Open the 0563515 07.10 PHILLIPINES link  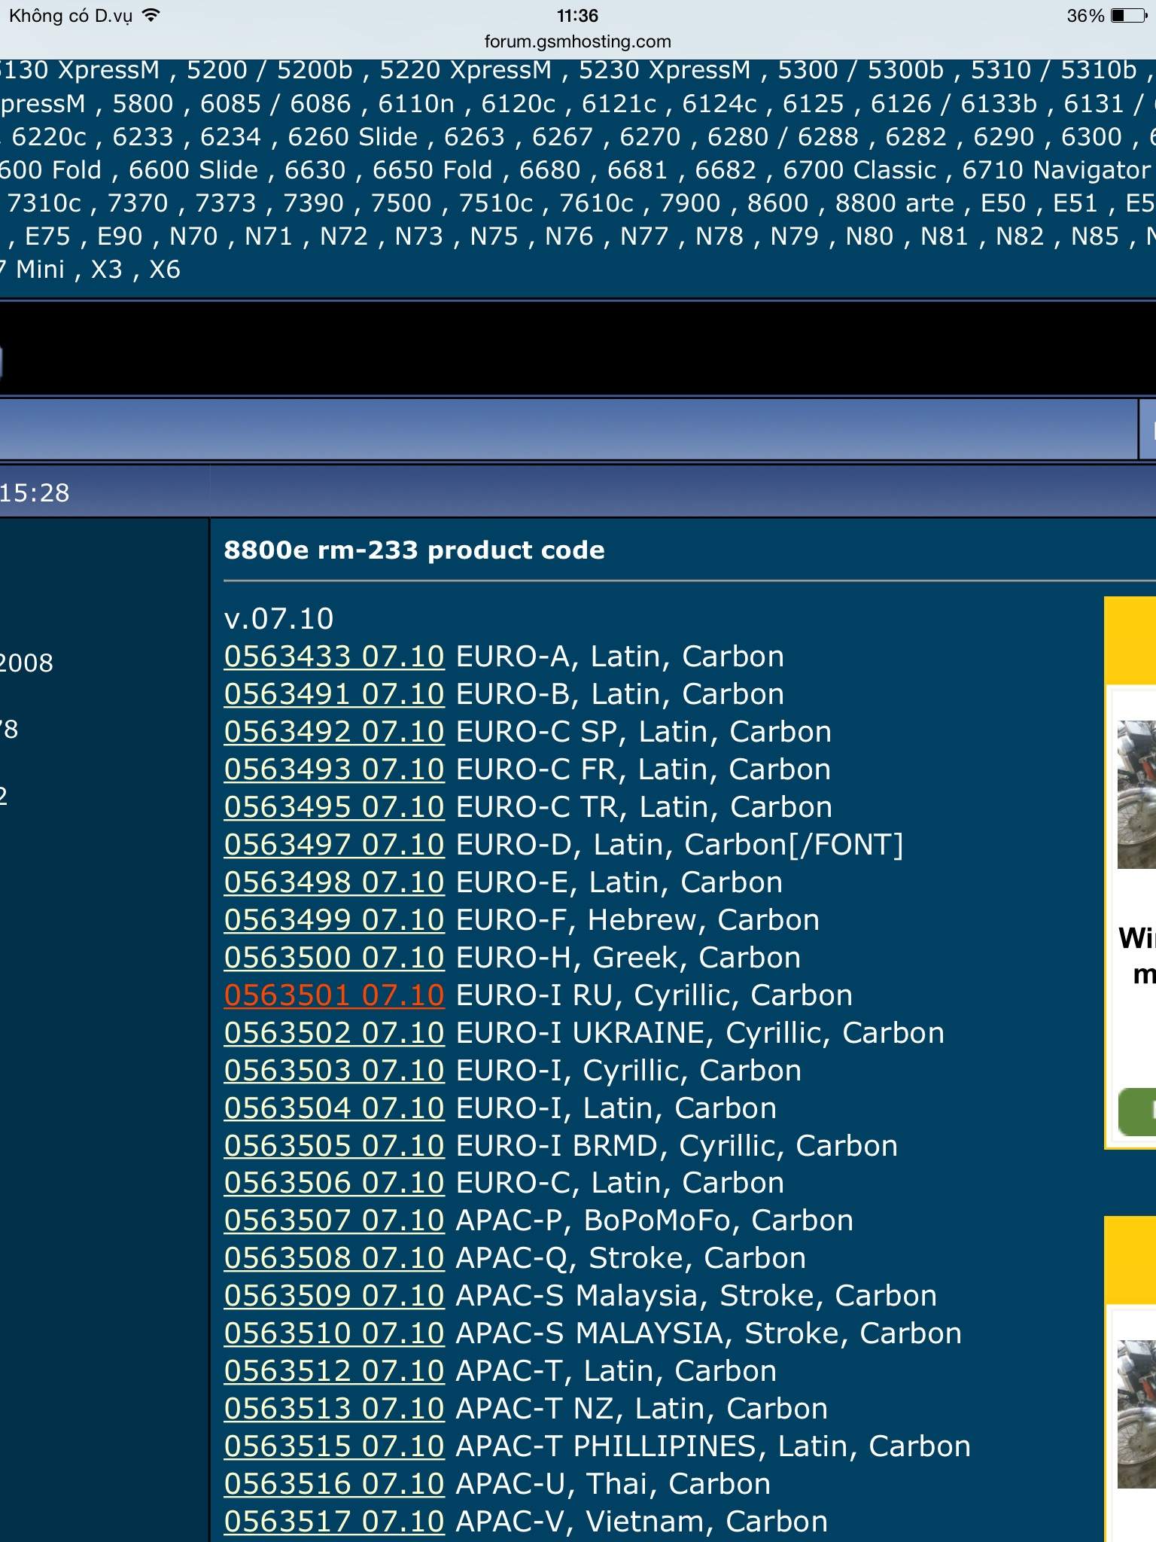click(334, 1446)
